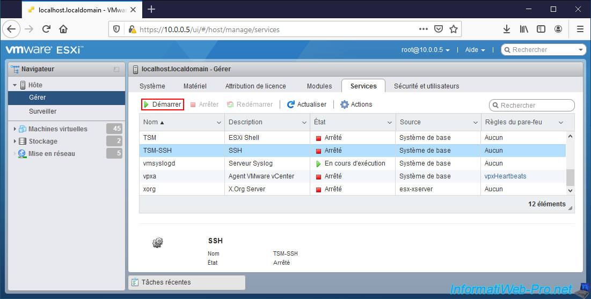Image resolution: width=591 pixels, height=299 pixels.
Task: Open the browser home page
Action: [63, 29]
